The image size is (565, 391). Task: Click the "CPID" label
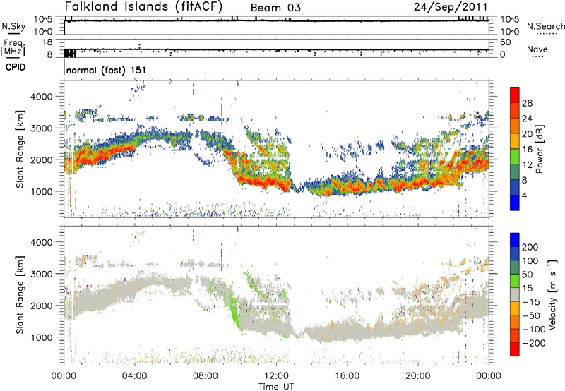(16, 67)
